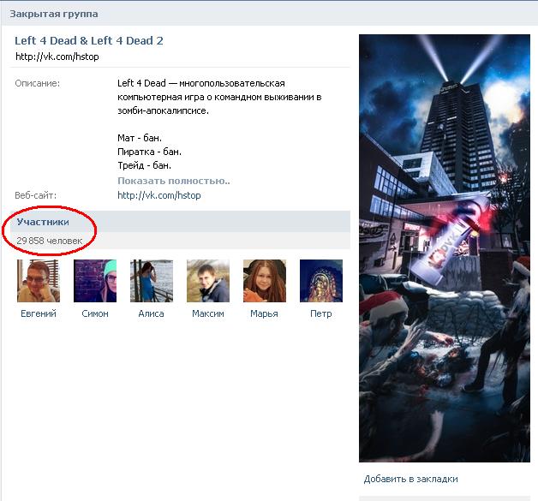
Task: Click the 29 858 человек member count
Action: (x=50, y=241)
